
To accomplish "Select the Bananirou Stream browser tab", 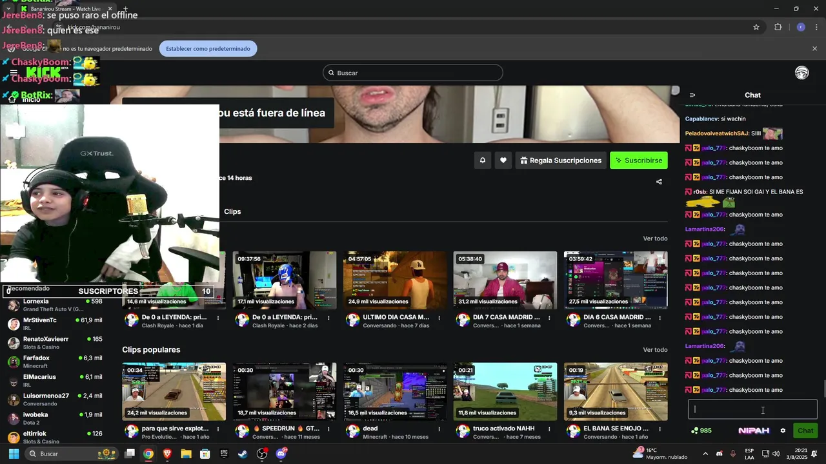I will coord(65,9).
